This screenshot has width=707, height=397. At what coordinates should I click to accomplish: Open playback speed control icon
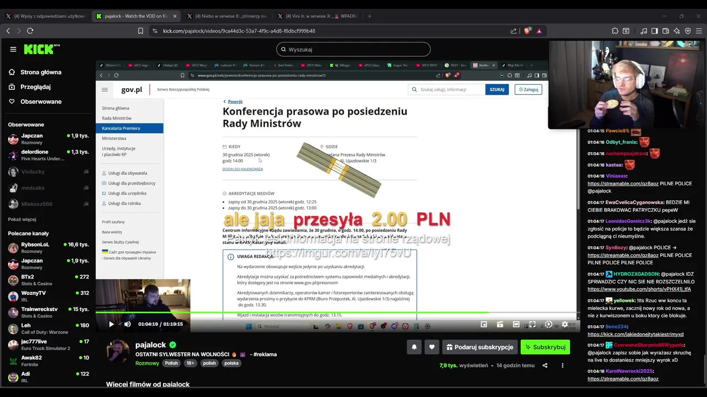pos(548,324)
